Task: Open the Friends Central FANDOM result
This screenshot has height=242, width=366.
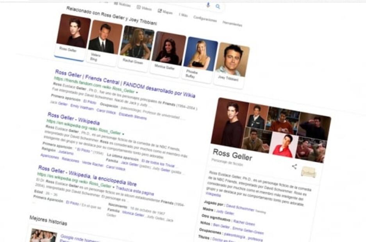Action: click(x=125, y=84)
